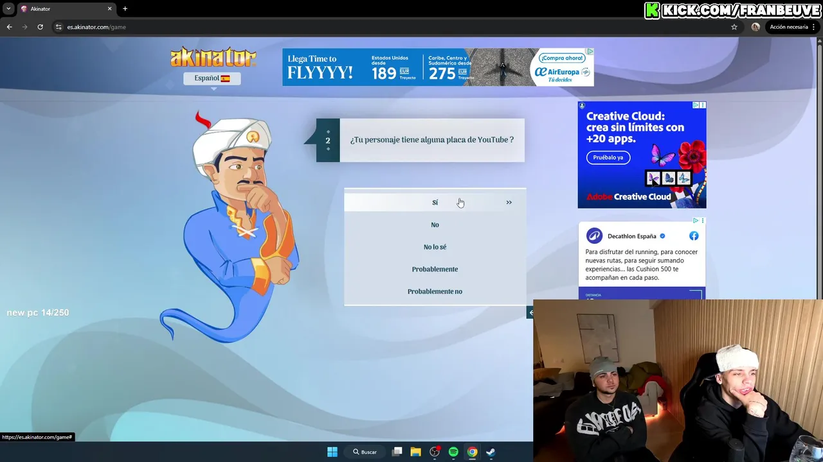Open OBS Studio from the taskbar
The image size is (823, 462).
[435, 452]
